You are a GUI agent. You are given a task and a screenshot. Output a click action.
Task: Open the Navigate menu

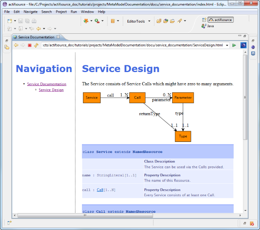tap(31, 12)
